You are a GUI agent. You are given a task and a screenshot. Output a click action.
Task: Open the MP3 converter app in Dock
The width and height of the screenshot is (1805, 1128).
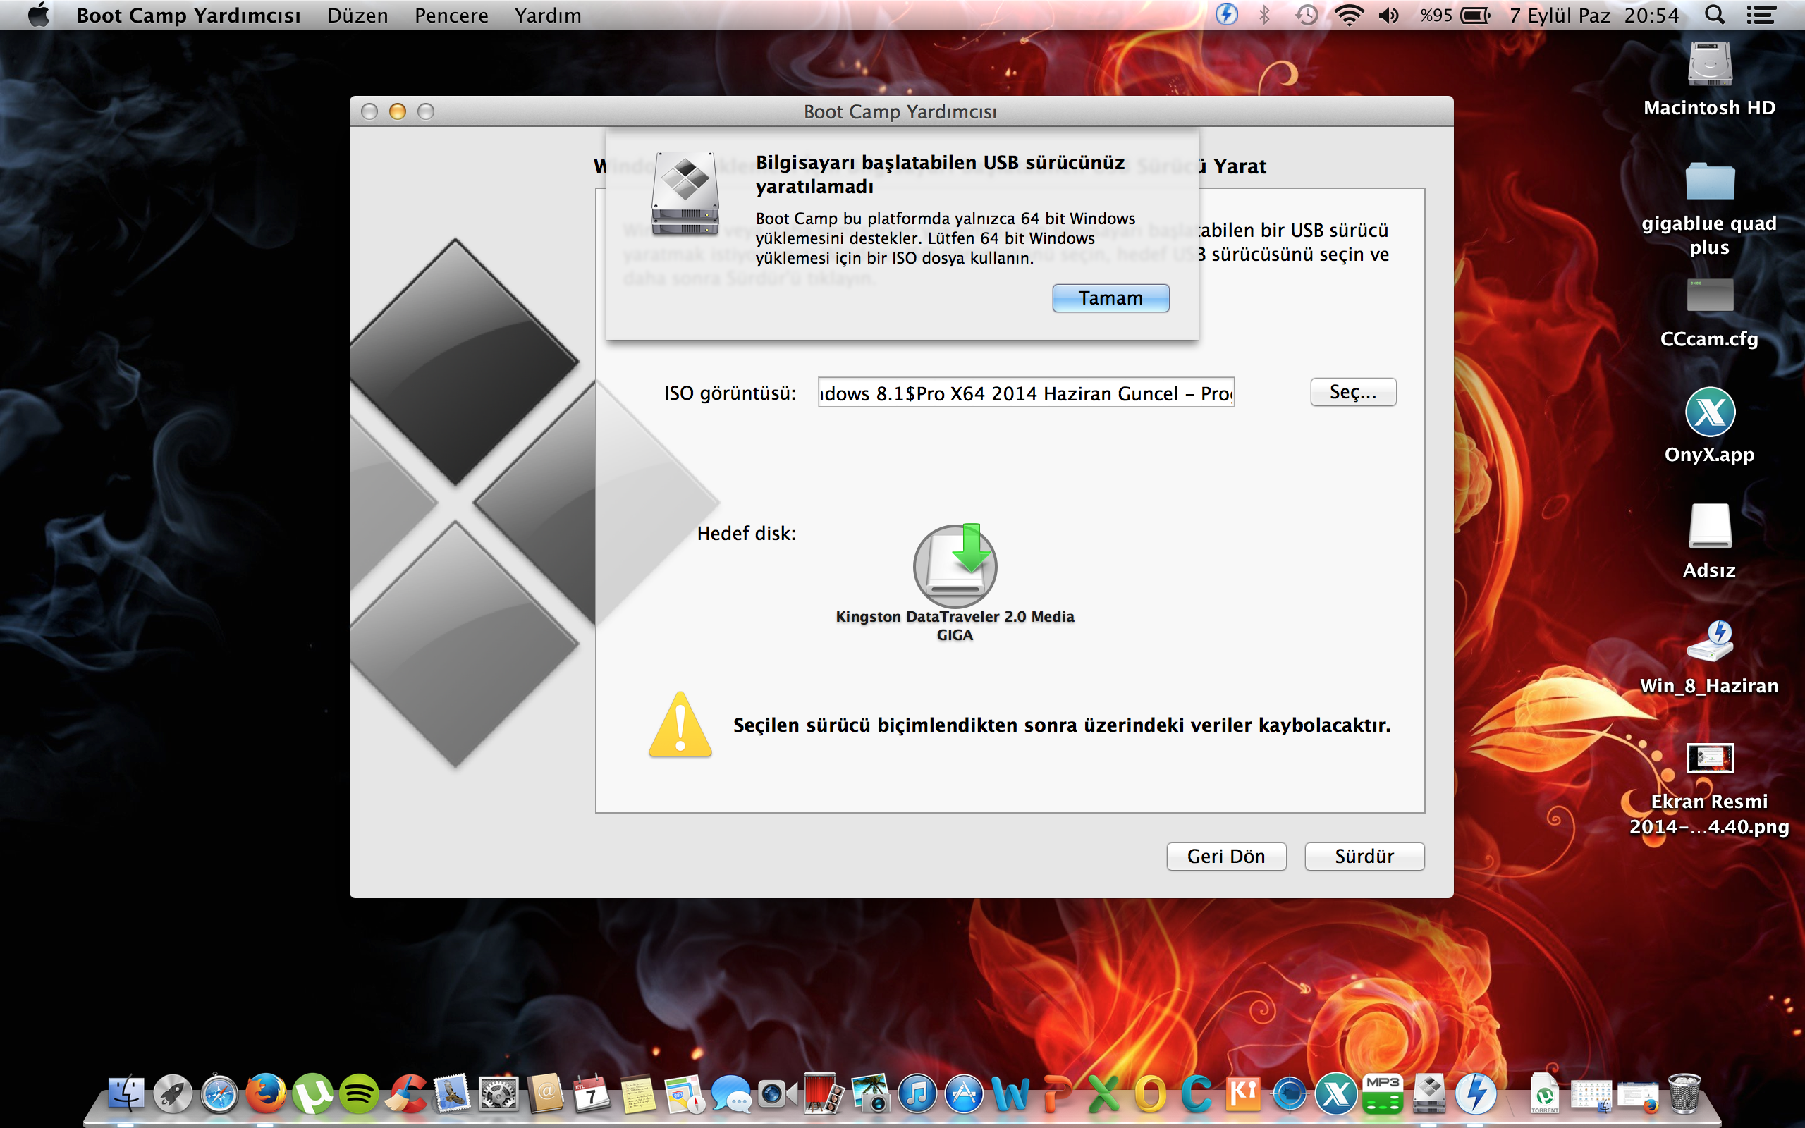tap(1383, 1094)
